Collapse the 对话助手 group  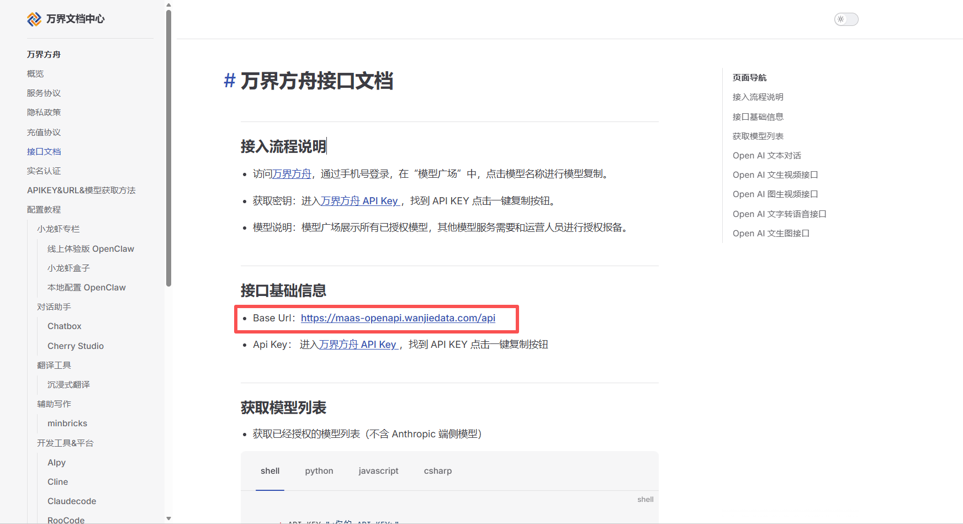[x=54, y=306]
